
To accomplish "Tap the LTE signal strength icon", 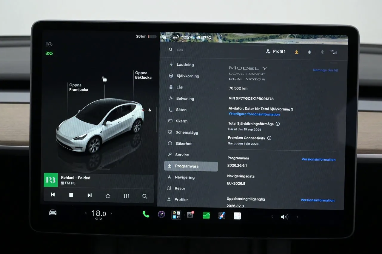I will pyautogui.click(x=334, y=52).
